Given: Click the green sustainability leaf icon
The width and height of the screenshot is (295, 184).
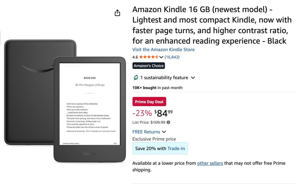Looking at the screenshot, I should (136, 78).
